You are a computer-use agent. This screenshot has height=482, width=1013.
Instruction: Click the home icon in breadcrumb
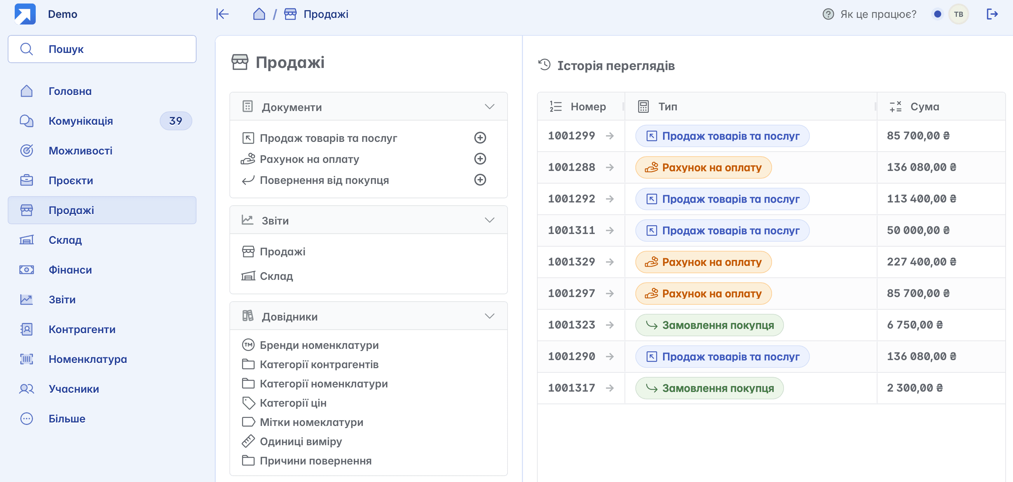point(259,14)
